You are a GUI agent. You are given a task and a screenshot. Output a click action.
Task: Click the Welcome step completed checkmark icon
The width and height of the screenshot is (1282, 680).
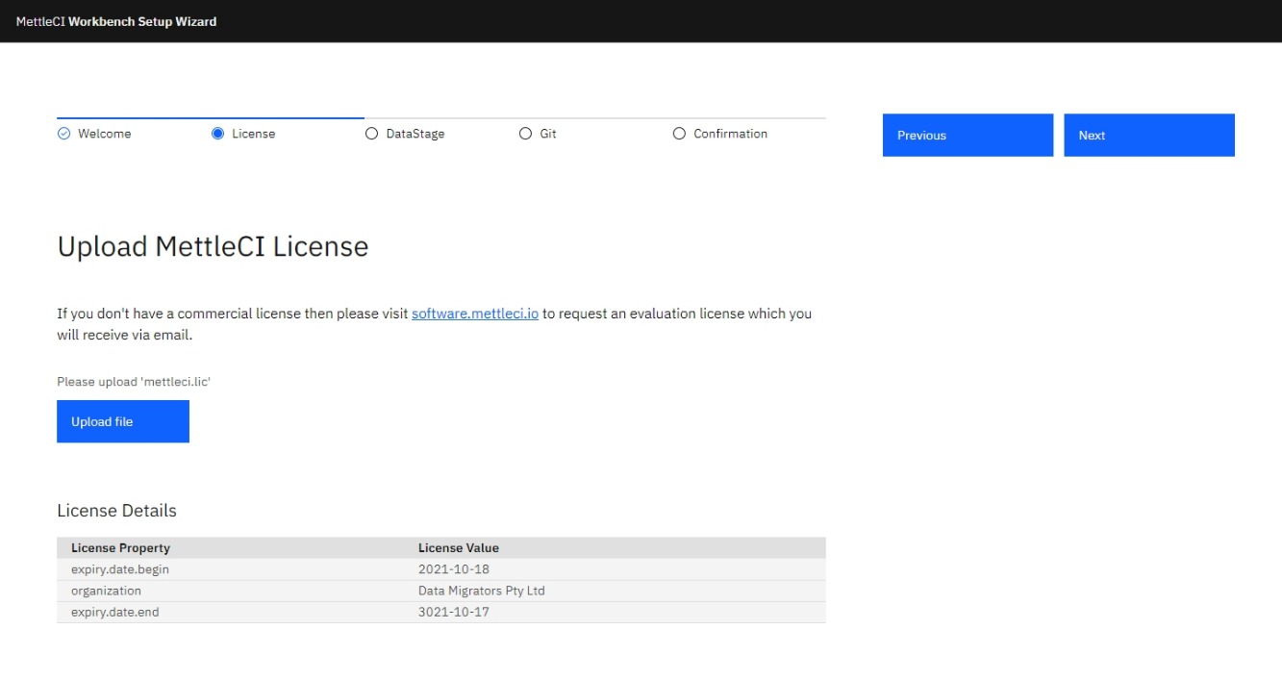point(63,134)
